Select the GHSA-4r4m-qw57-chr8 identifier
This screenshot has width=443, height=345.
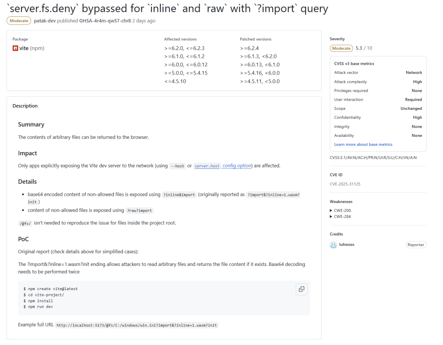tap(105, 20)
